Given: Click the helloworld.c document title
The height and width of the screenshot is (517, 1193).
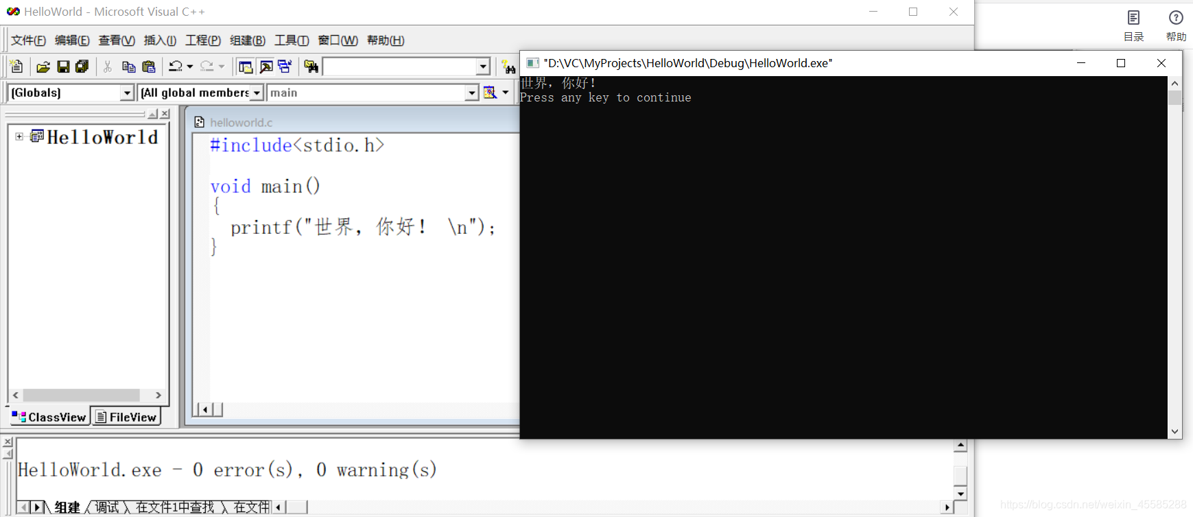Looking at the screenshot, I should pos(241,123).
